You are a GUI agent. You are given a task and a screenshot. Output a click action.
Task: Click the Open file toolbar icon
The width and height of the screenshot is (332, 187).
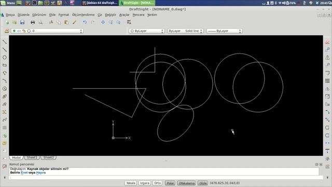tap(15, 22)
